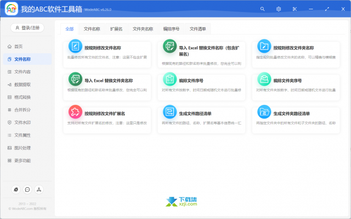The height and width of the screenshot is (219, 351).
Task: Click the icon beside 格式转换
Action: coord(9,97)
